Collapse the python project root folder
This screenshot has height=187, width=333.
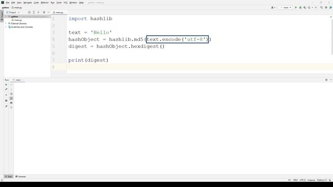[x=6, y=17]
